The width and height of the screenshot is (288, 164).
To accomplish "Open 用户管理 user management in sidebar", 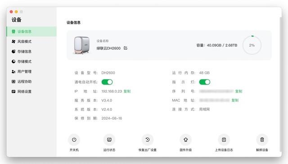I will 31,71.
